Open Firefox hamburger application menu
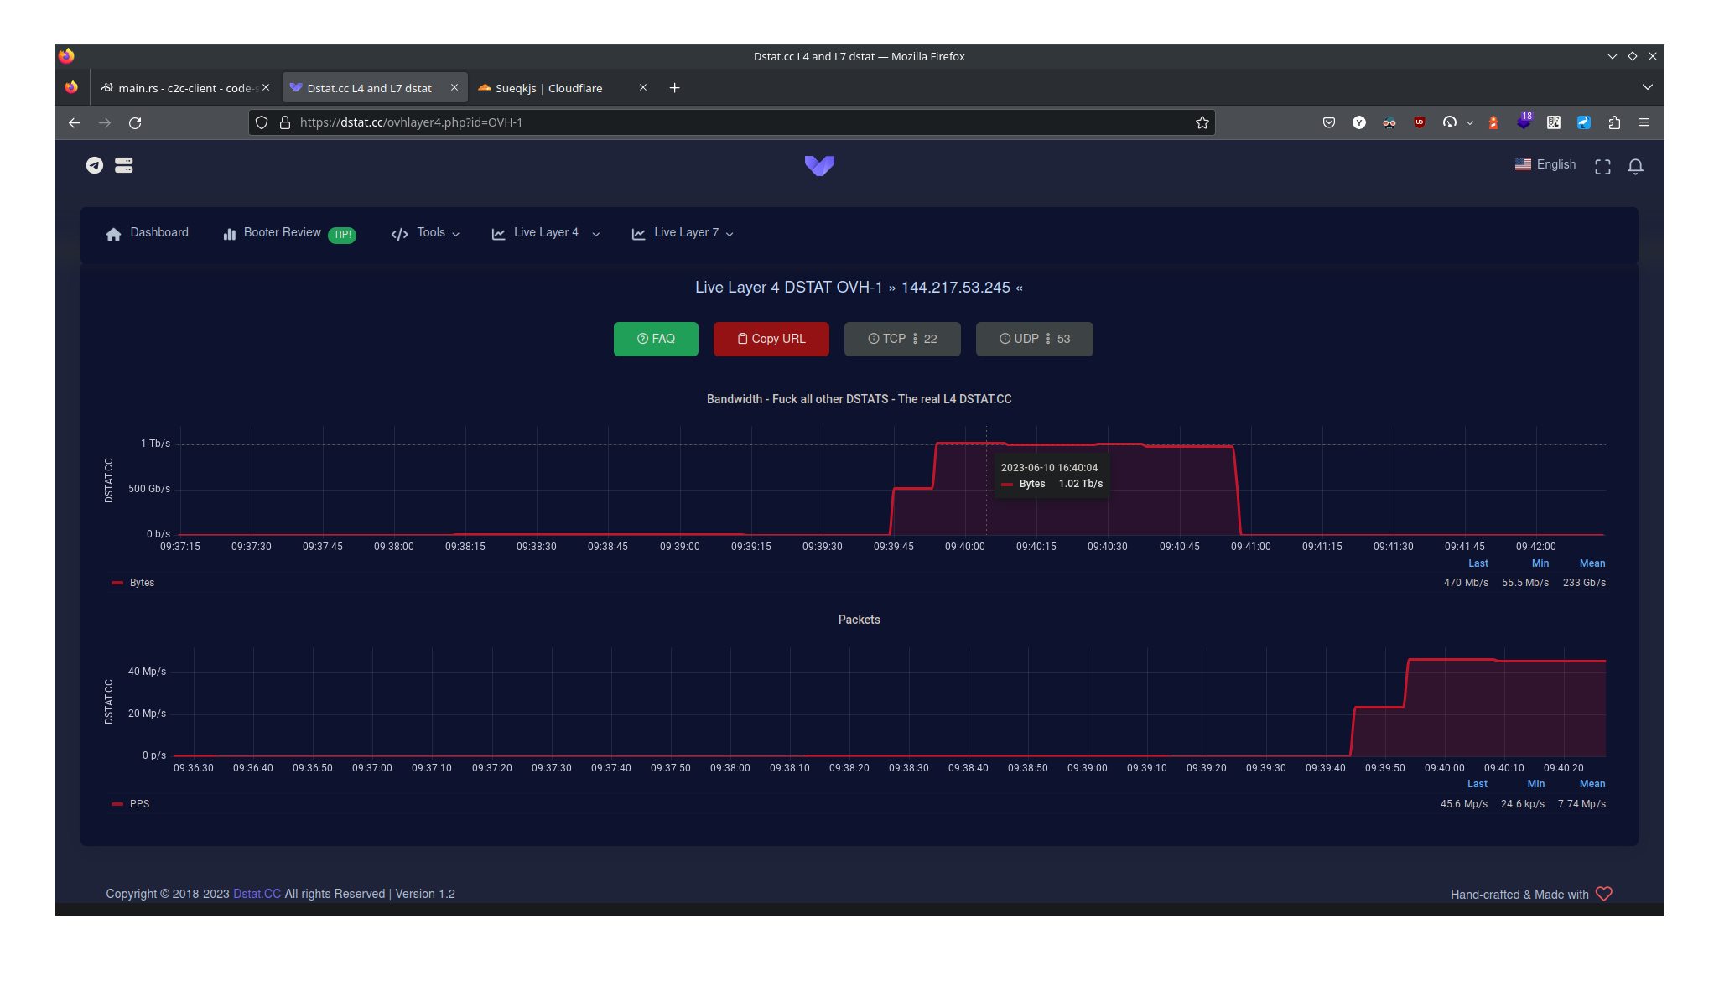Screen dimensions: 1719x981 1644,122
